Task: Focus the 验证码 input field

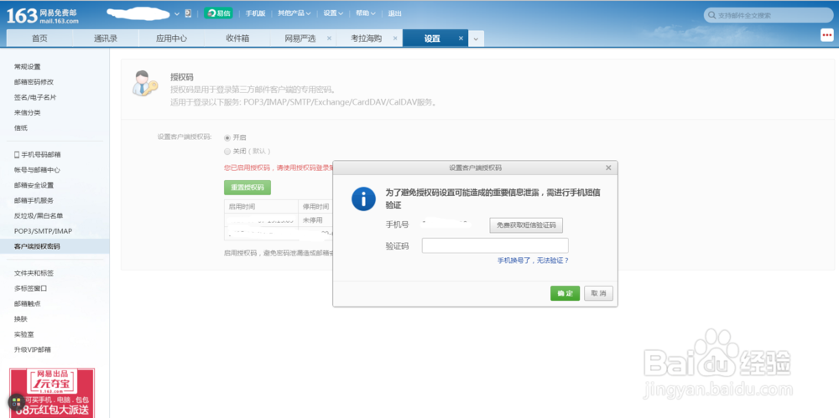Action: [x=495, y=246]
